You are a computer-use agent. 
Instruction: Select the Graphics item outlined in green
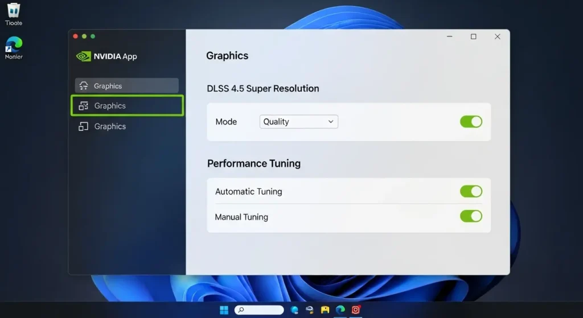[127, 105]
